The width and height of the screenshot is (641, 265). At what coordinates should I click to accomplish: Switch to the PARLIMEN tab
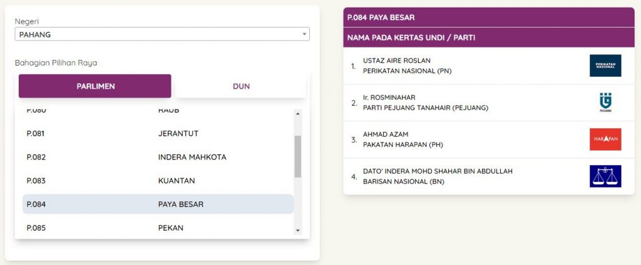click(x=95, y=86)
